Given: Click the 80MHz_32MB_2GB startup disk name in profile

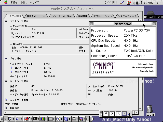Looking at the screenshot, I should coord(31,48).
